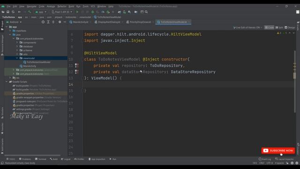
Task: Open the App Inspection tool window
Action: click(x=97, y=159)
